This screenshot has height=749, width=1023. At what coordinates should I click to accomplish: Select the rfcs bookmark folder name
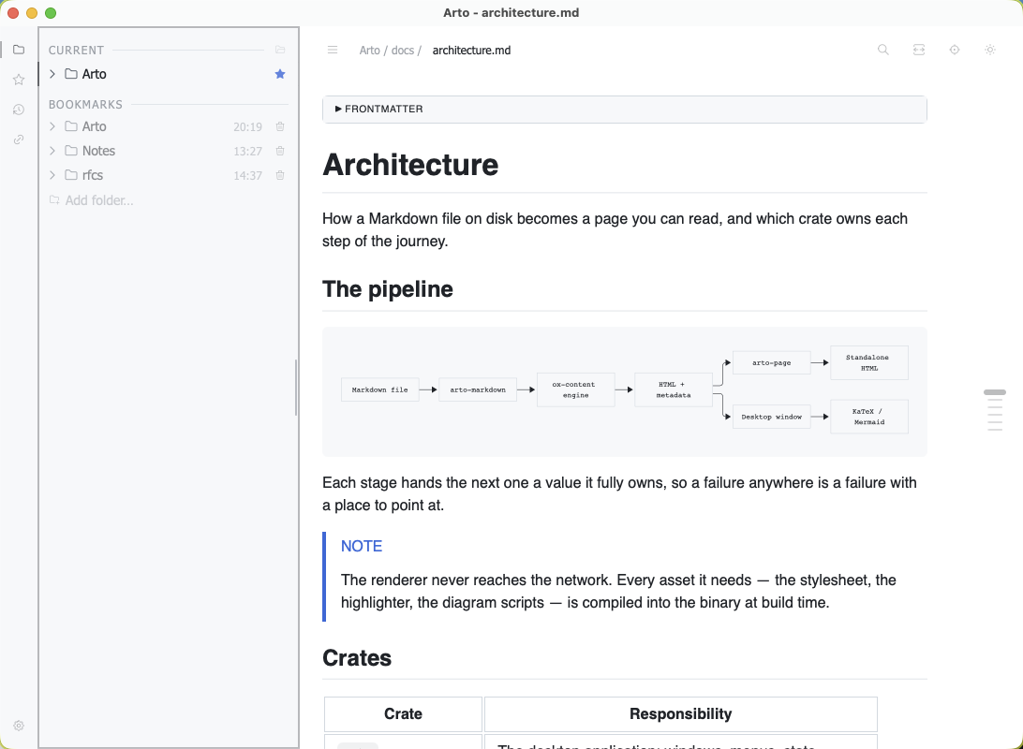(x=93, y=175)
